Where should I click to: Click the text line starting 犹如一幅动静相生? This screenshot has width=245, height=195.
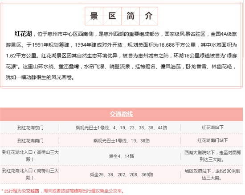click(40, 77)
